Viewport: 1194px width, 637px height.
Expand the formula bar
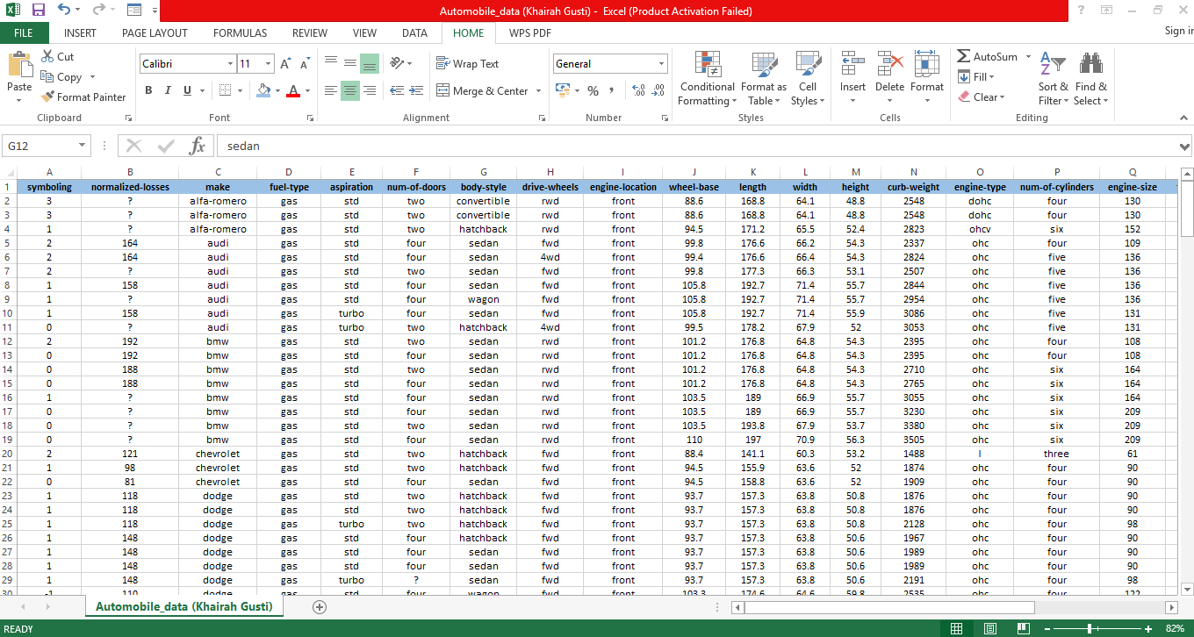pyautogui.click(x=1184, y=147)
